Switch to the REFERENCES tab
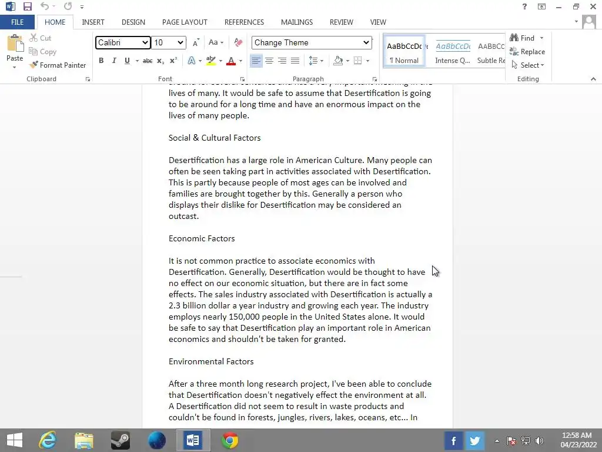The width and height of the screenshot is (602, 452). (244, 22)
